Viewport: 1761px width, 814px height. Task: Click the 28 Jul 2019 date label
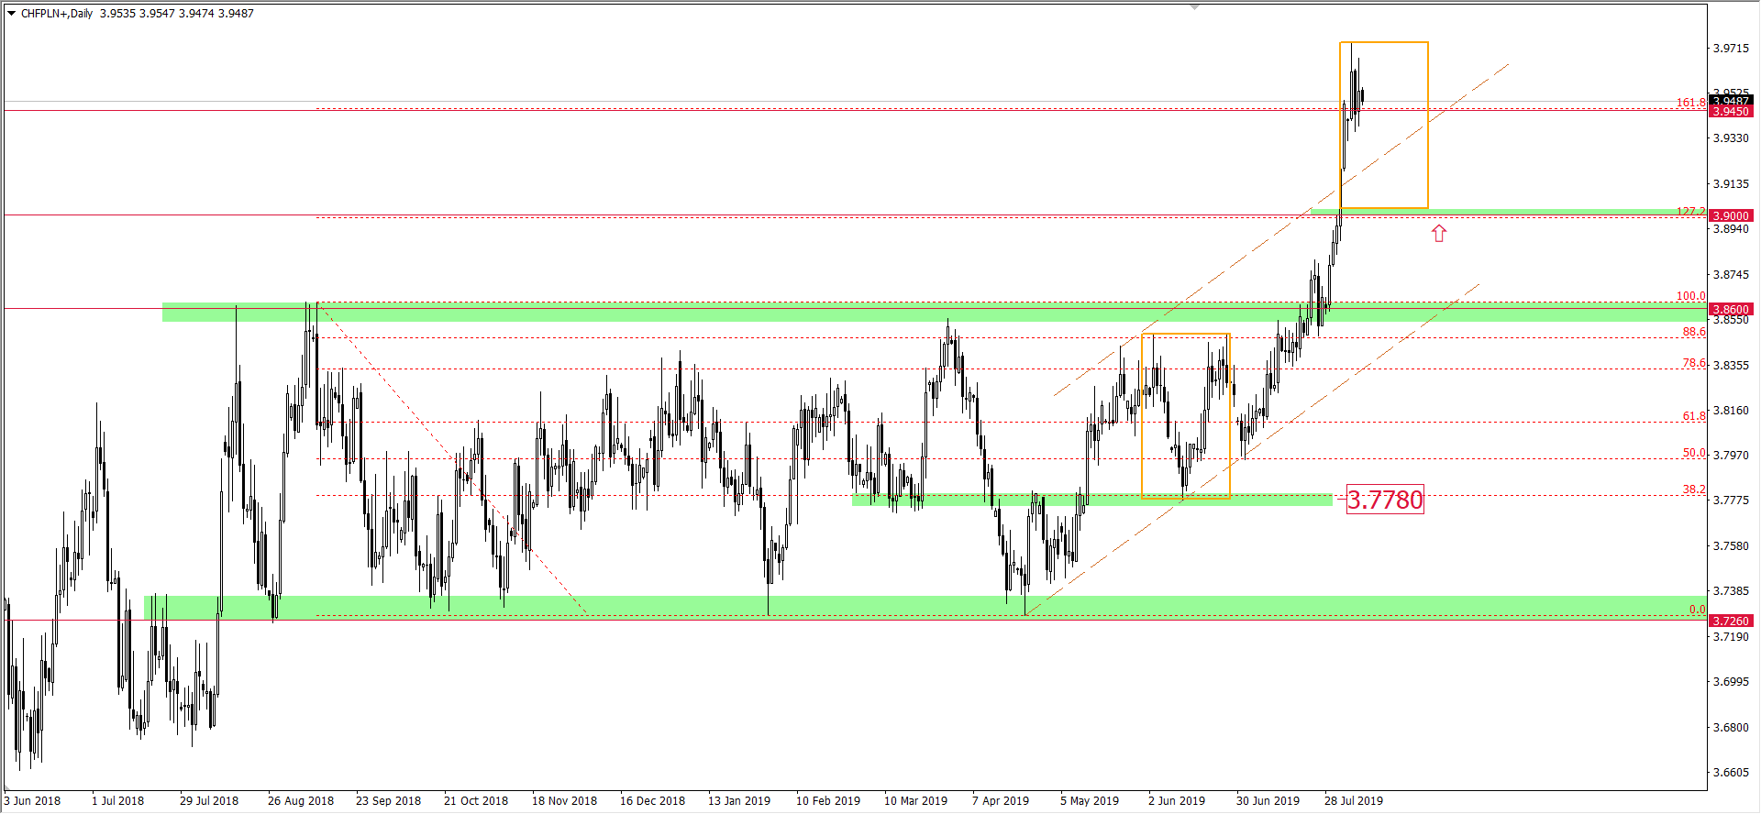click(x=1353, y=801)
